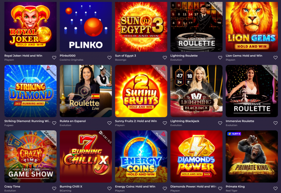Click the Crazy Time game title link

click(12, 186)
